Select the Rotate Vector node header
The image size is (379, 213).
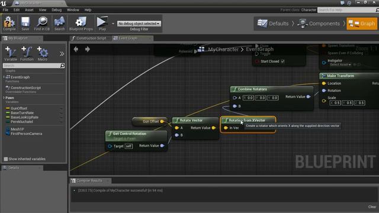[195, 120]
